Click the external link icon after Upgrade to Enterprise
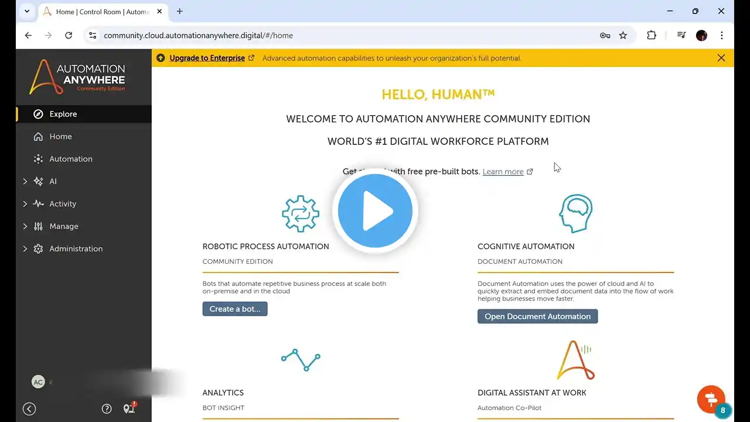 (251, 58)
